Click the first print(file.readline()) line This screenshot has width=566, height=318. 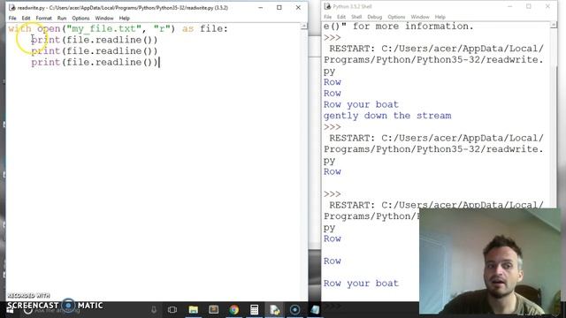tap(95, 40)
